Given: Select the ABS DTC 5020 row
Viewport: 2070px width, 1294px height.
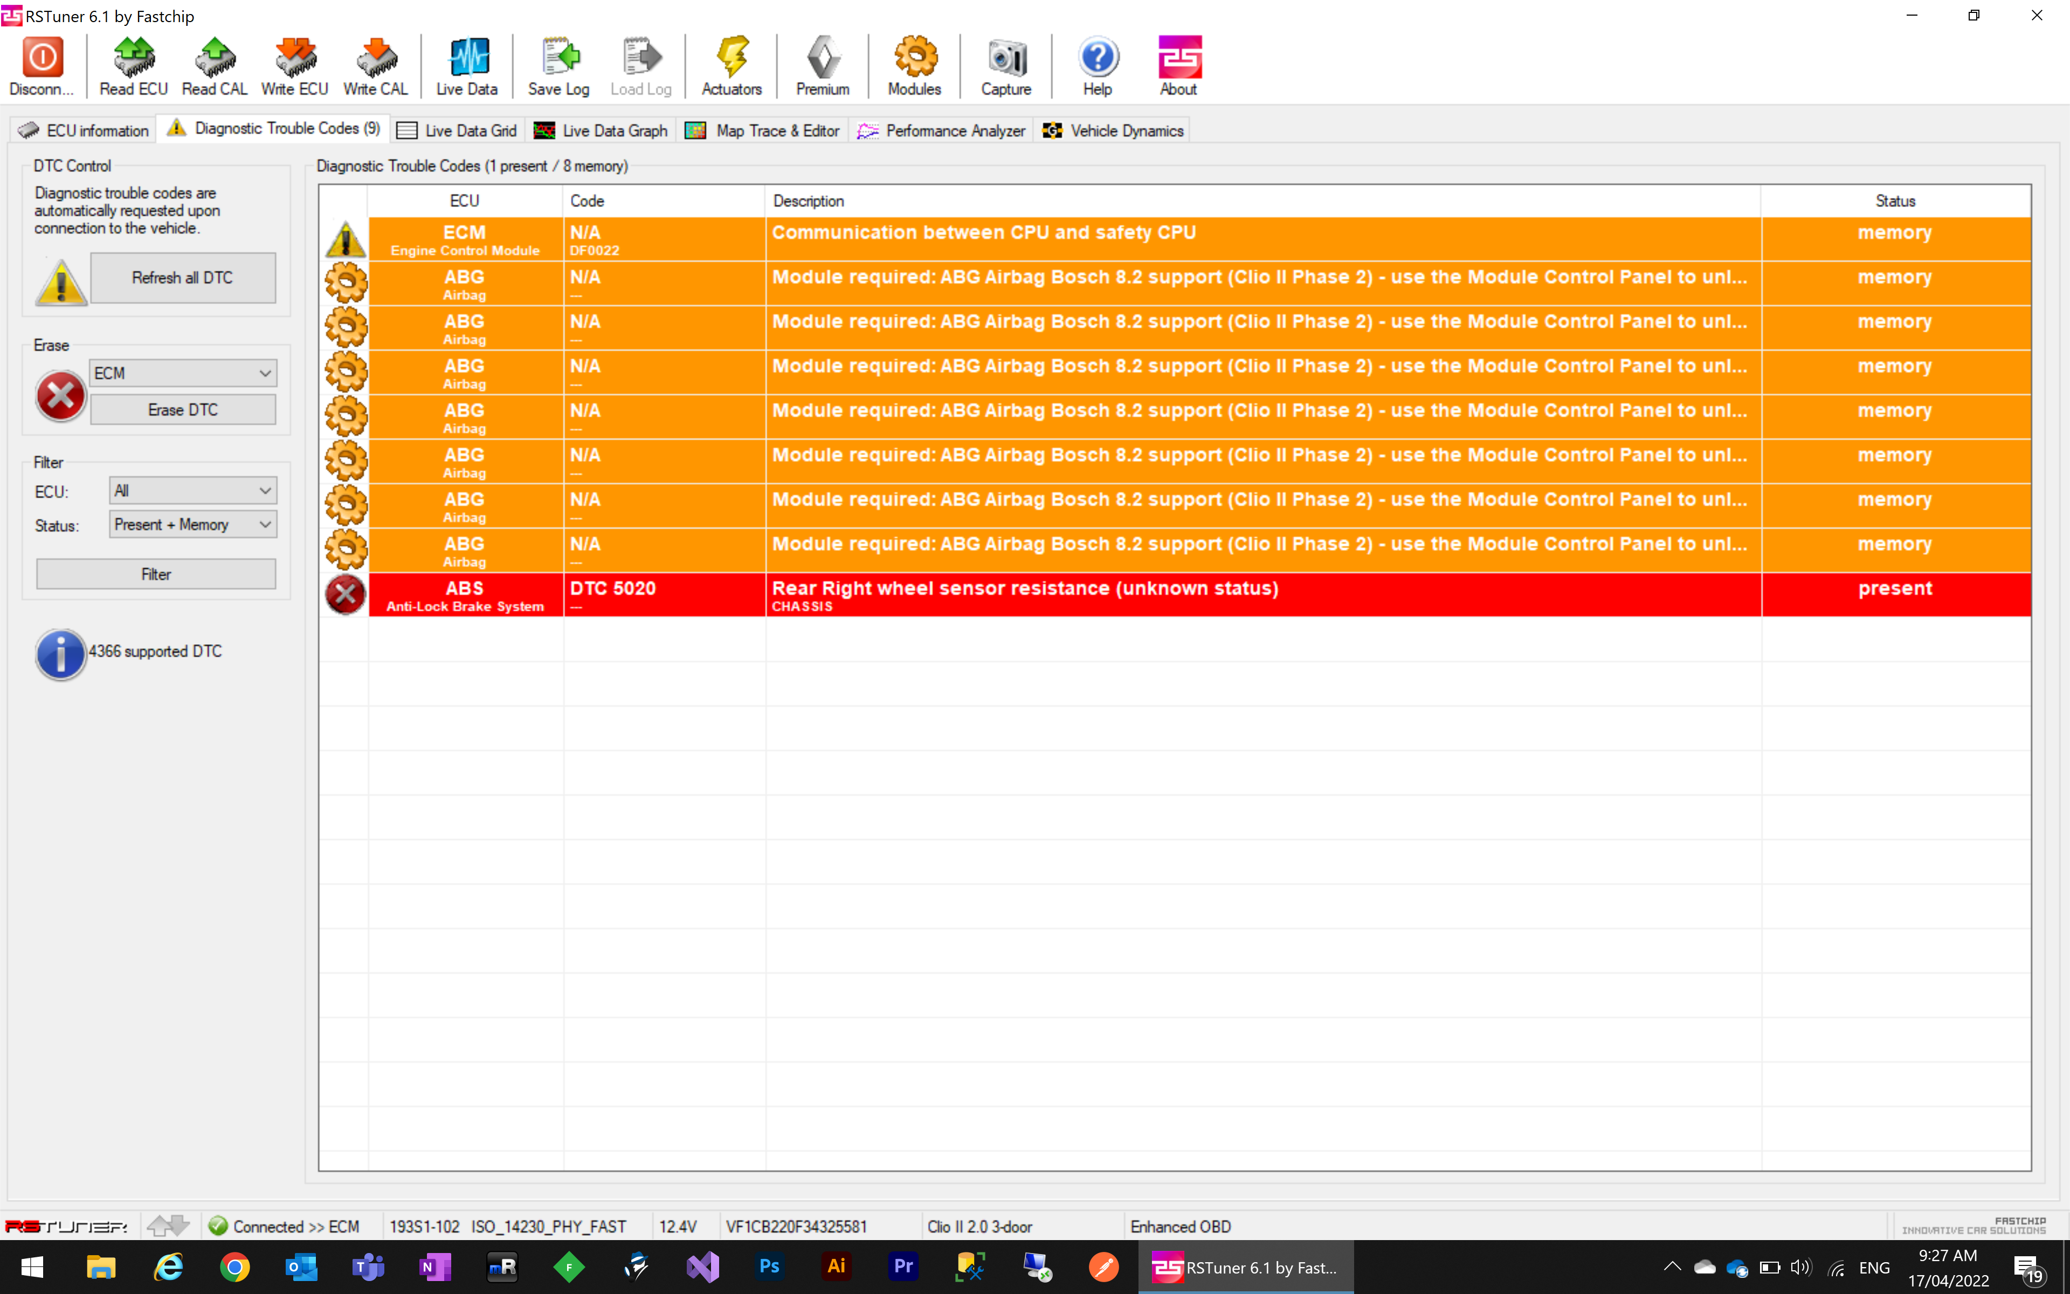Looking at the screenshot, I should [x=1175, y=595].
